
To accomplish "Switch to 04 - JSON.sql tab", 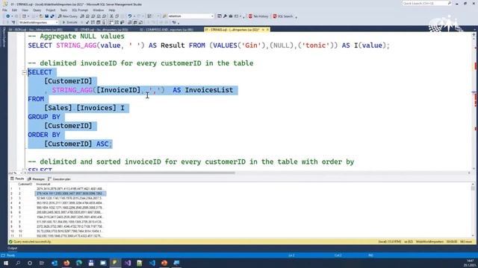I will point(35,30).
